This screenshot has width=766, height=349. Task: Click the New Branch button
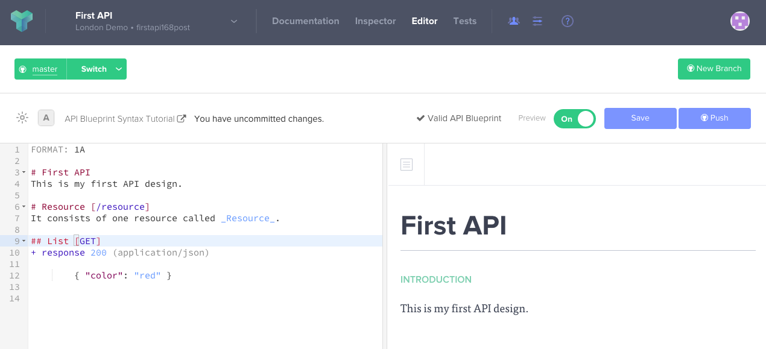[714, 69]
